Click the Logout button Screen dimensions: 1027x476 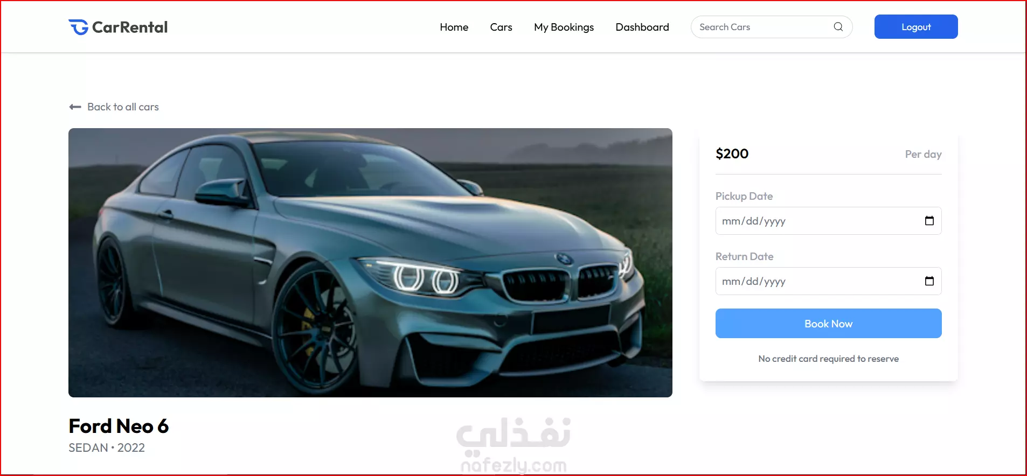coord(916,27)
